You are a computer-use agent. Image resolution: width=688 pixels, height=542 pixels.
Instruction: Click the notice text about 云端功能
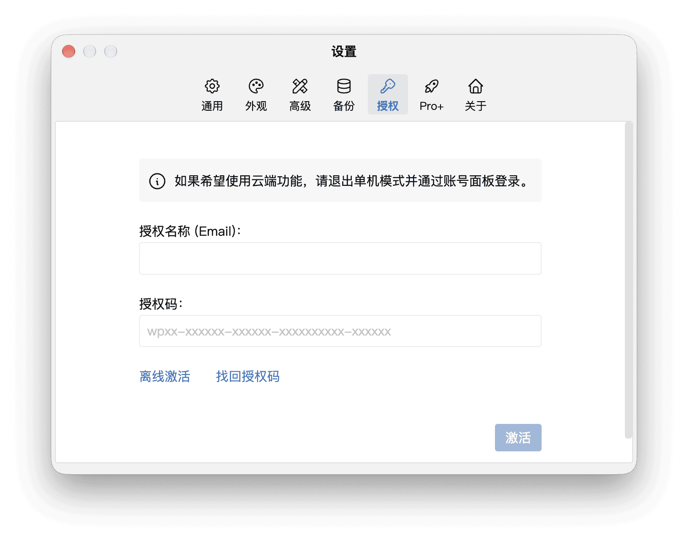(351, 181)
